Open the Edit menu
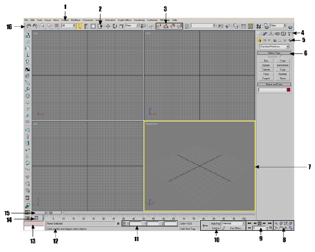The width and height of the screenshot is (315, 252). [x=32, y=20]
